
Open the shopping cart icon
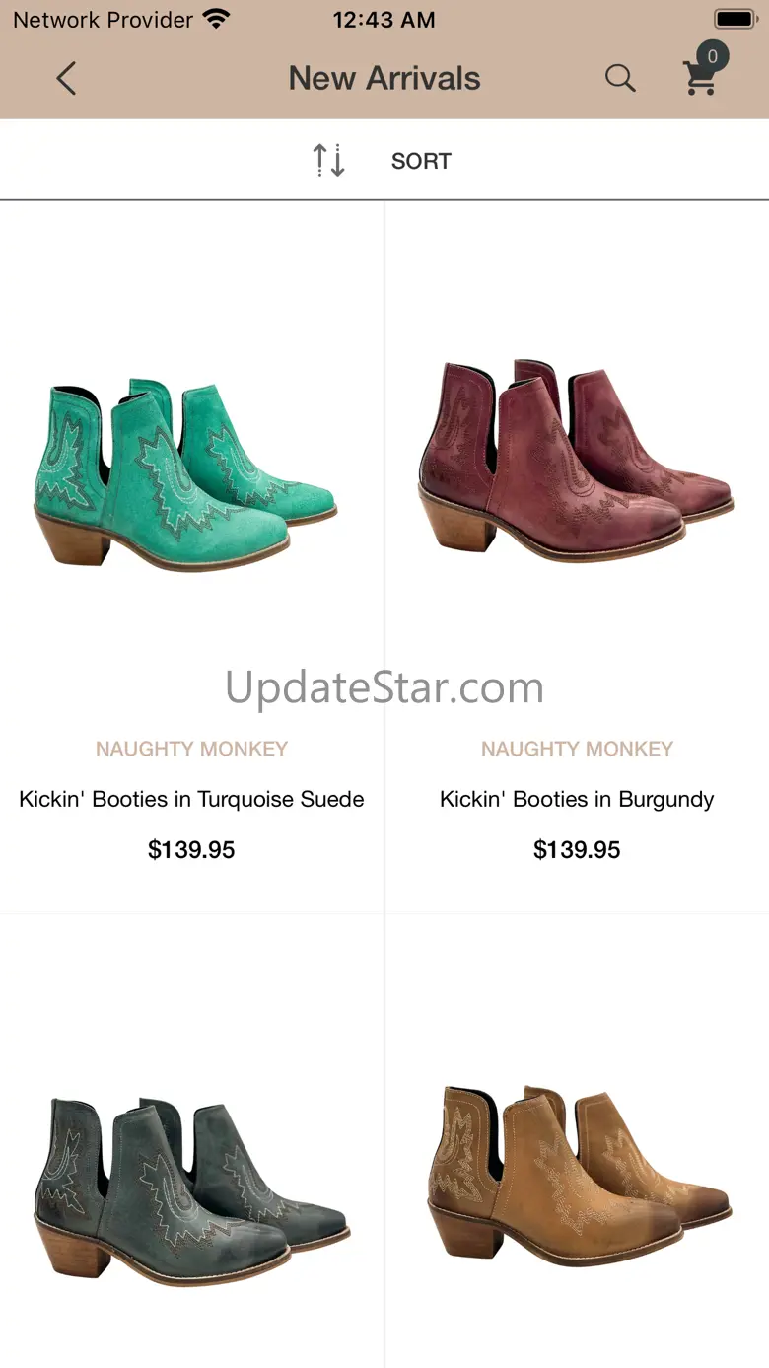click(x=701, y=78)
